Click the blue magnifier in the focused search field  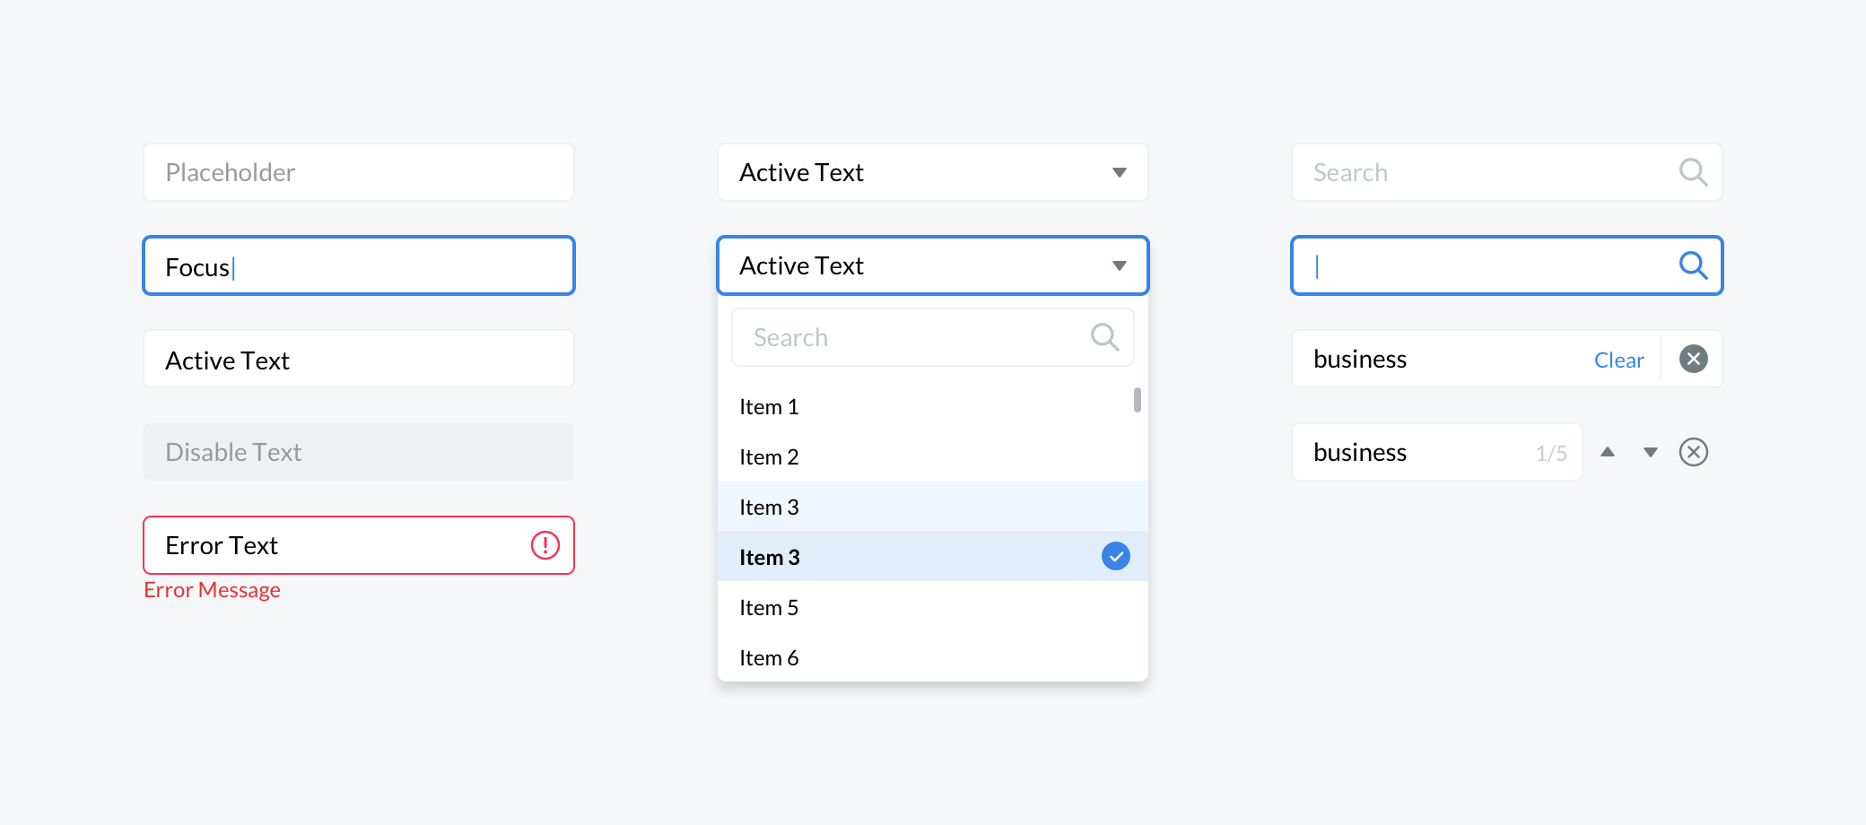coord(1693,265)
